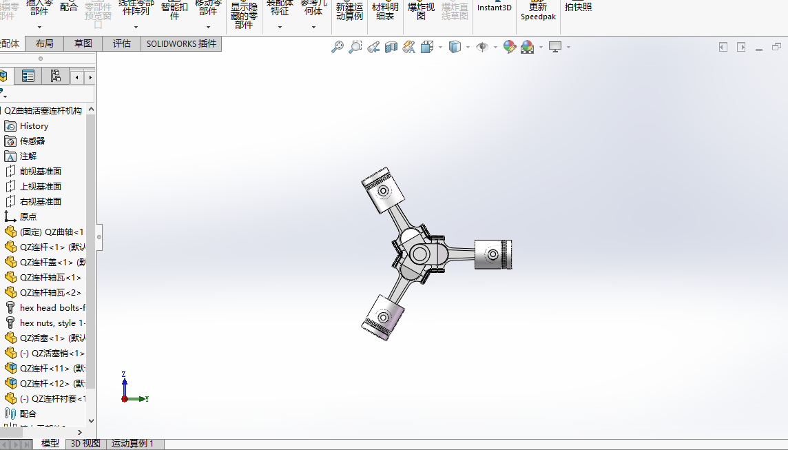Viewport: 788px width, 450px height.
Task: Open the Display Style dropdown arrow
Action: (467, 47)
